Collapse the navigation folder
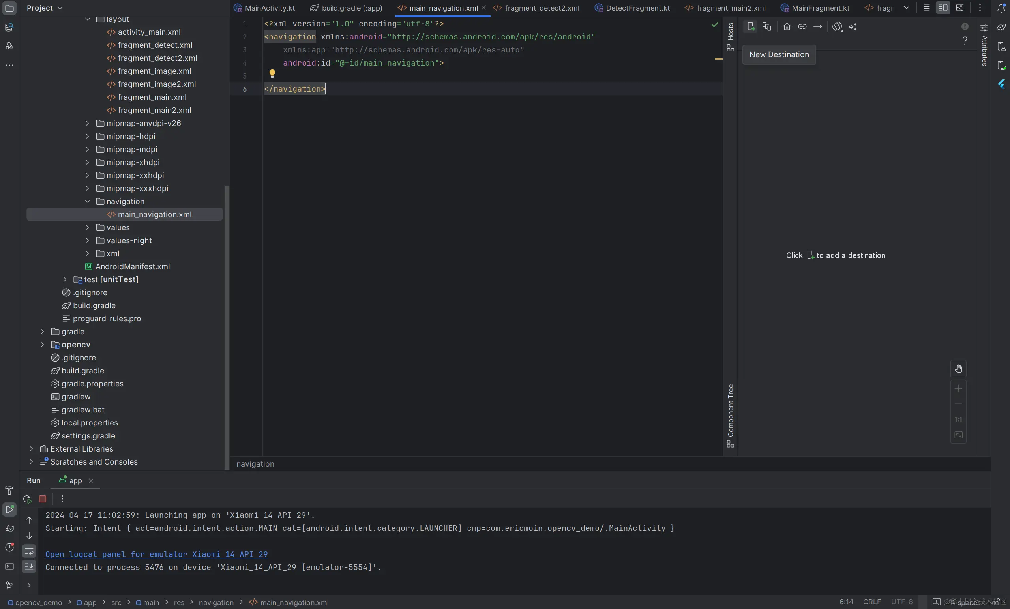The width and height of the screenshot is (1010, 609). pos(87,201)
